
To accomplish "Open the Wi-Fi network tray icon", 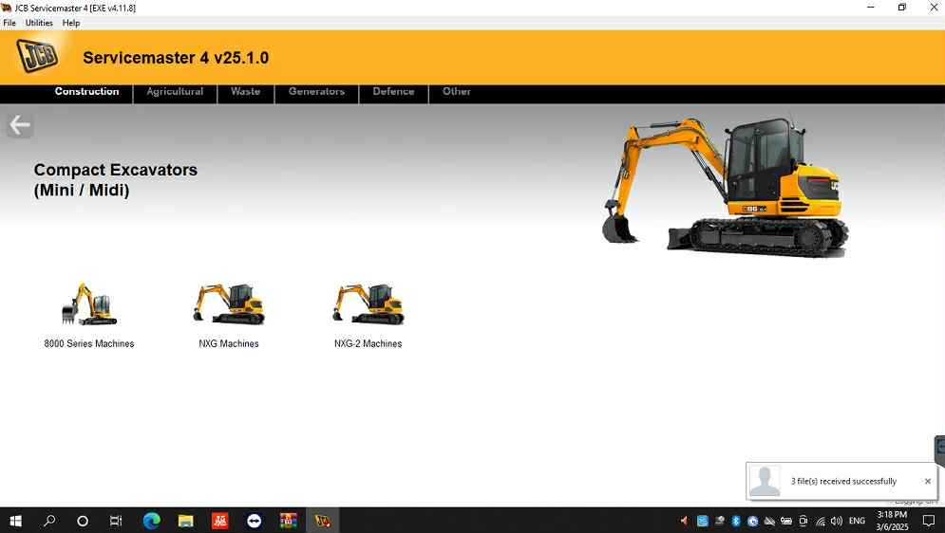I will [821, 521].
